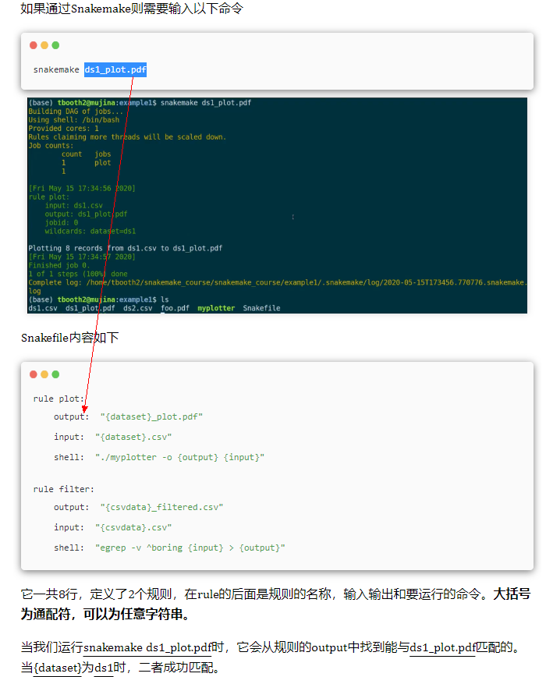Click the "rule filter:" line
546x677 pixels.
point(63,489)
